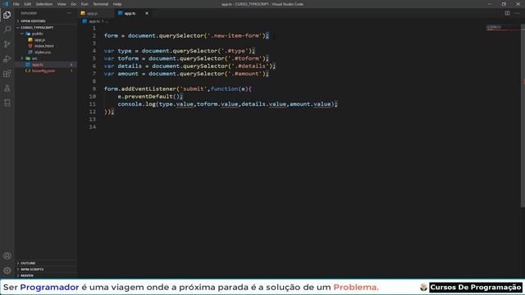Image resolution: width=525 pixels, height=295 pixels.
Task: Switch to the app.js editor tab
Action: (96, 13)
